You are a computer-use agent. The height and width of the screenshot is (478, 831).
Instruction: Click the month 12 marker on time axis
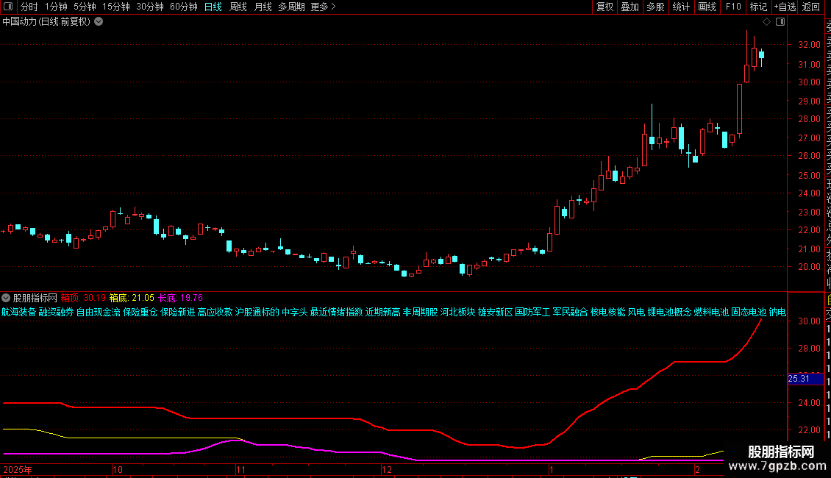[387, 469]
